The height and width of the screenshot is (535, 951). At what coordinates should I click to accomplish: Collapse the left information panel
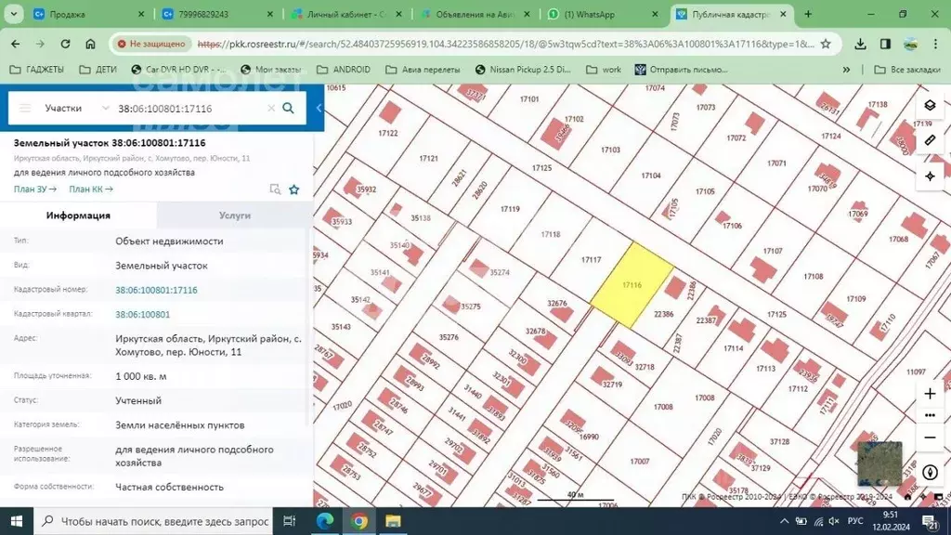319,108
